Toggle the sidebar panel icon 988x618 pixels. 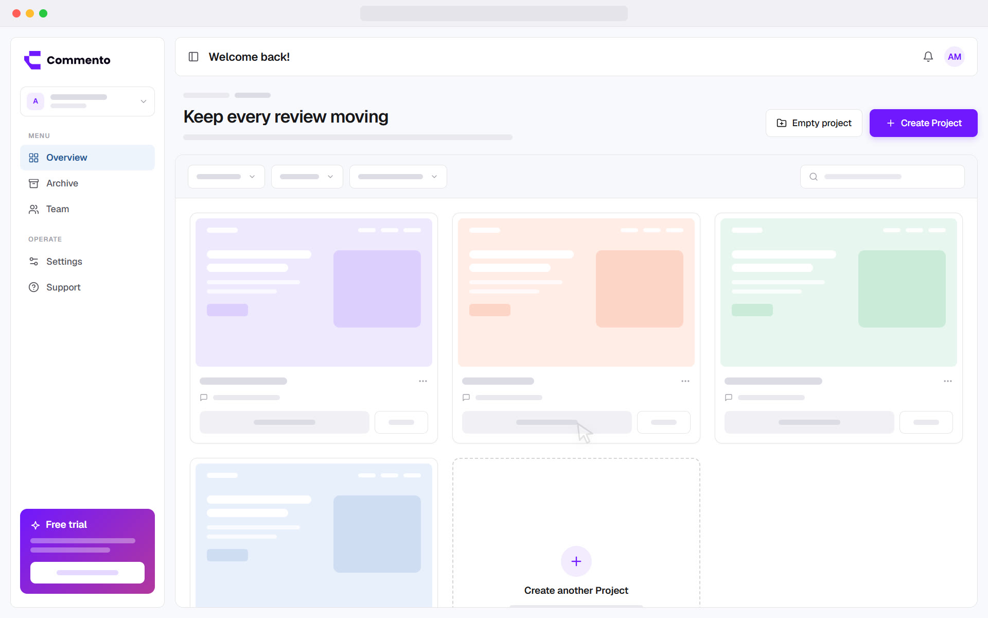(193, 57)
